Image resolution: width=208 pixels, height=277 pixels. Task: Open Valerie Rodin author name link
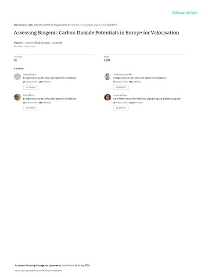[x=29, y=75]
